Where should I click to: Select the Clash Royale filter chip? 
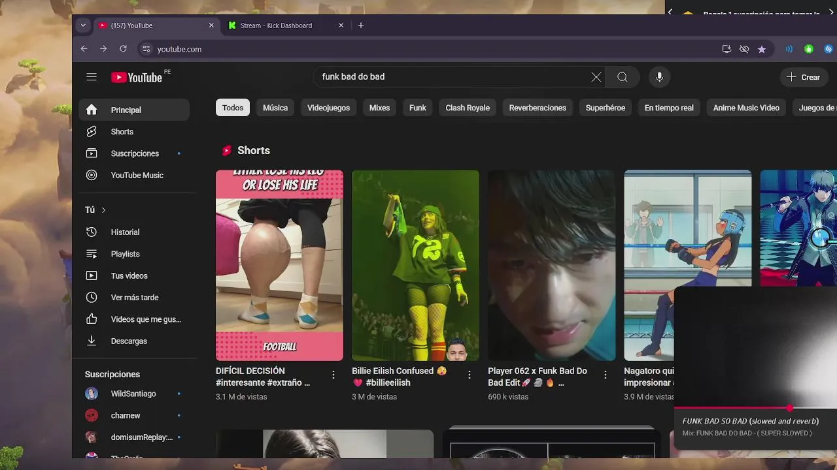[468, 108]
